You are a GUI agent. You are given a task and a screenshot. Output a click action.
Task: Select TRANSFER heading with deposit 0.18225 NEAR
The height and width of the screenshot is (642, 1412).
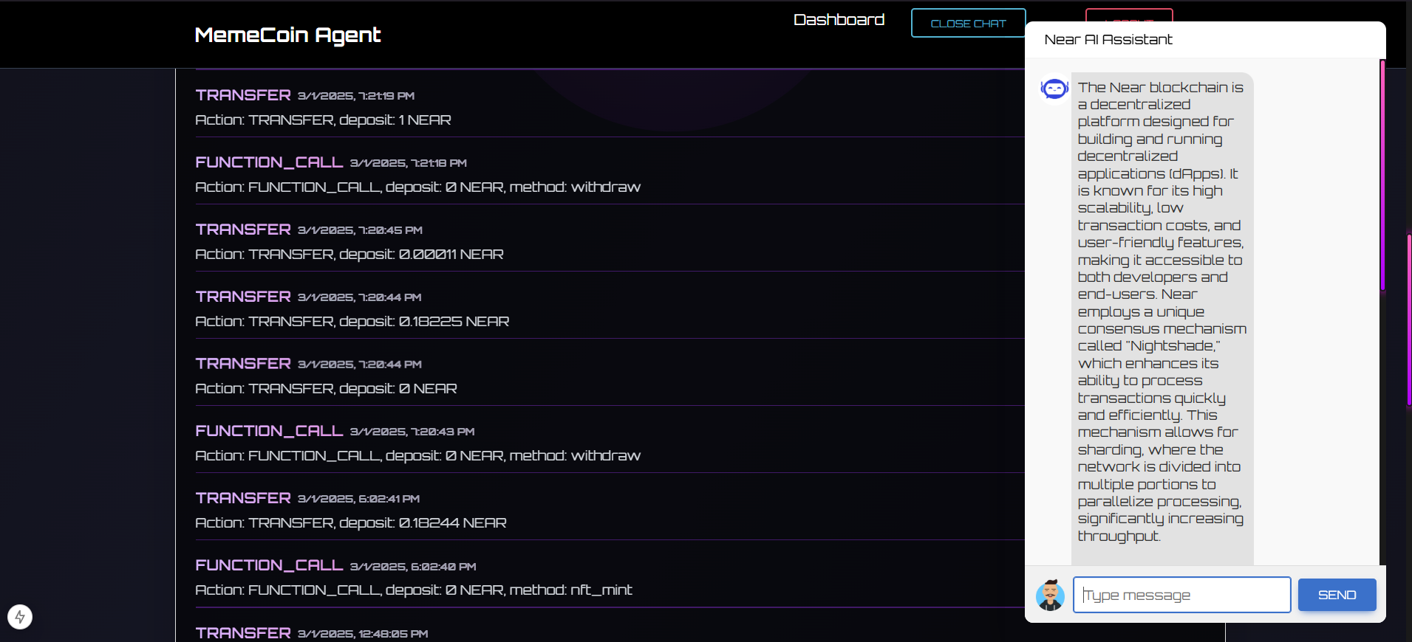tap(243, 297)
